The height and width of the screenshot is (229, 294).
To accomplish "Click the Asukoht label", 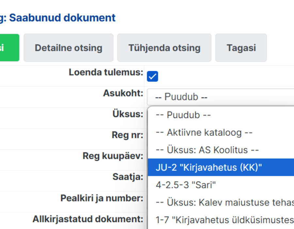I will click(x=123, y=93).
